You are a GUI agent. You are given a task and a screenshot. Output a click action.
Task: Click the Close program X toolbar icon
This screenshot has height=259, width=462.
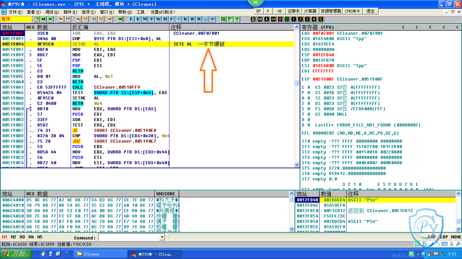coord(50,19)
